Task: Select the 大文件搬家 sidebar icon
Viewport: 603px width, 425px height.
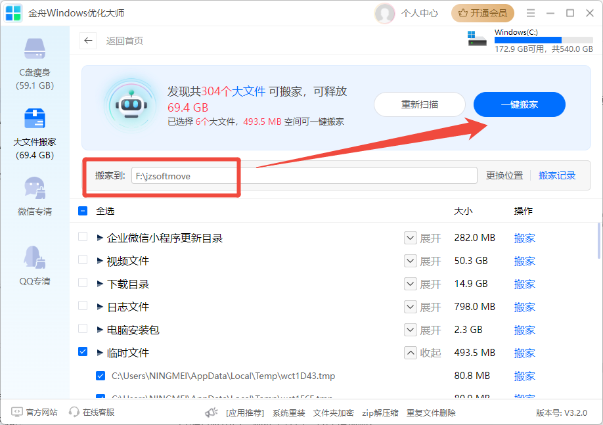Action: pos(35,118)
